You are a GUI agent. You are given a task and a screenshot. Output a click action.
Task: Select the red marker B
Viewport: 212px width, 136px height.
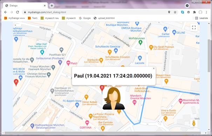click(102, 88)
